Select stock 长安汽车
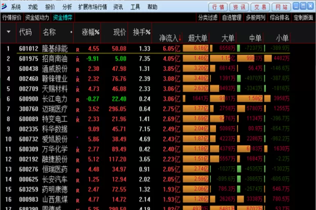The image size is (316, 210). (x=55, y=179)
